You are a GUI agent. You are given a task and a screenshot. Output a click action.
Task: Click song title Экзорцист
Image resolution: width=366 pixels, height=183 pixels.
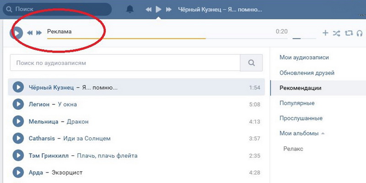tap(67, 173)
